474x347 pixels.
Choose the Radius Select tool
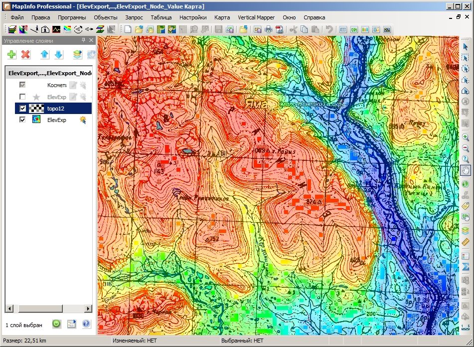[465, 69]
